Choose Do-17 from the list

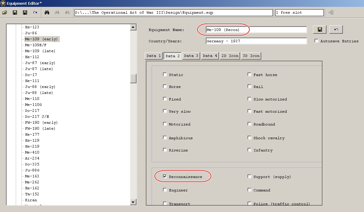pos(31,75)
